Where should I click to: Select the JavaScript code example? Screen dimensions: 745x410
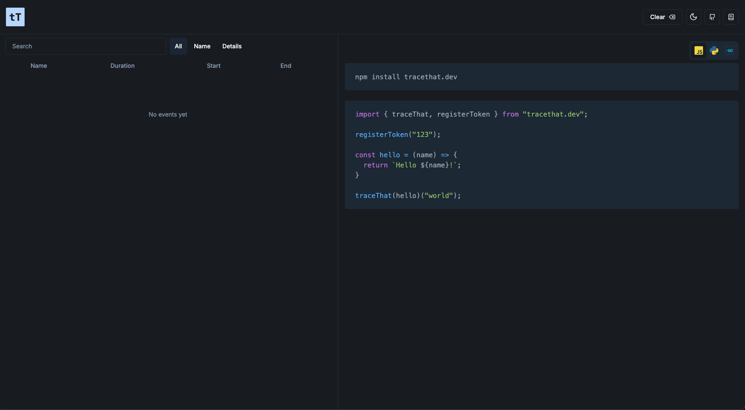(699, 51)
